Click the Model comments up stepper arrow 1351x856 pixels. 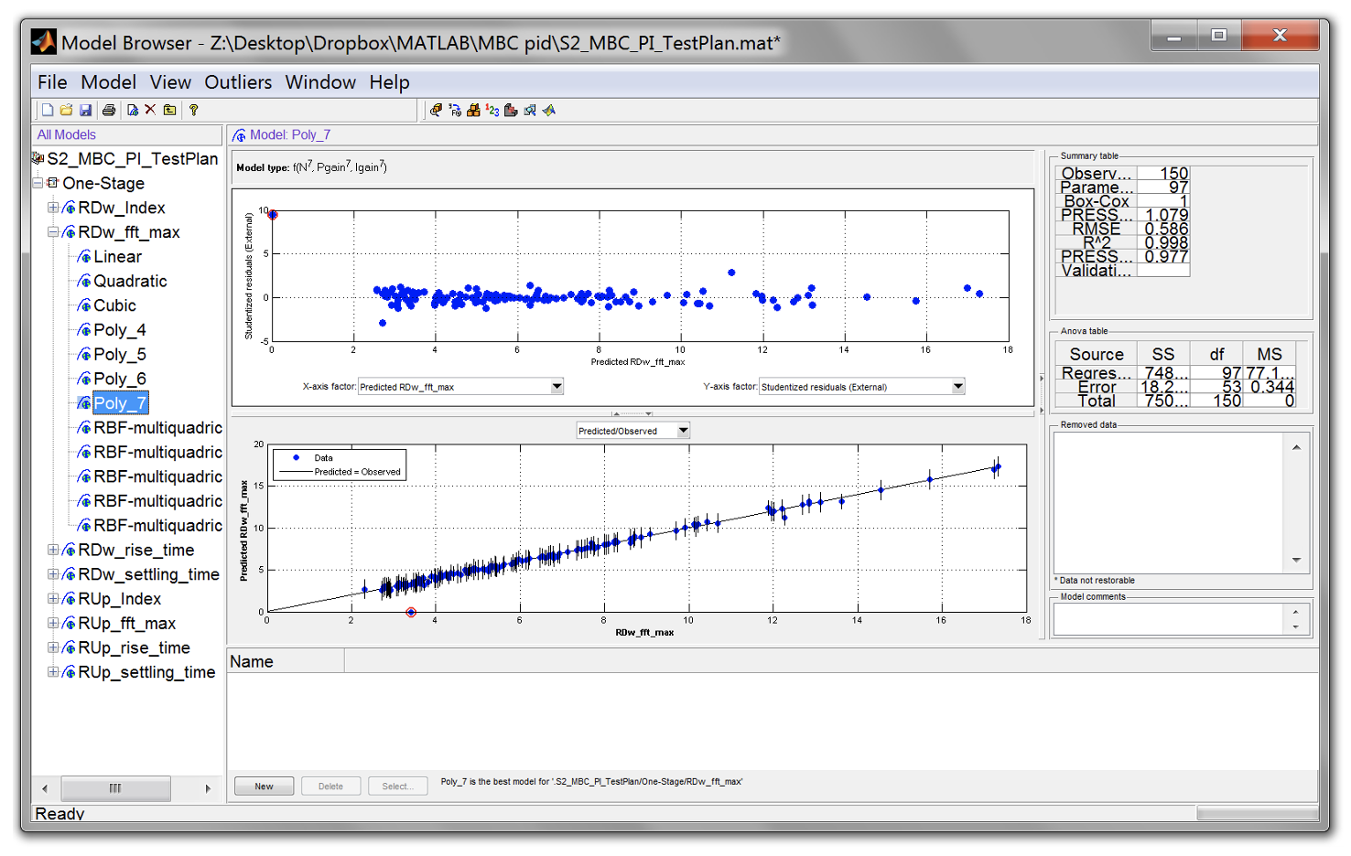pyautogui.click(x=1295, y=612)
